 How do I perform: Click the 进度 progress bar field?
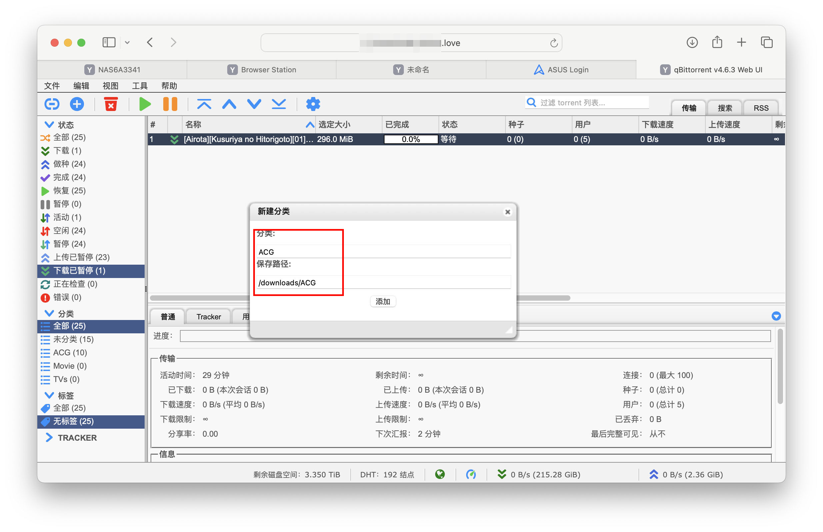[x=475, y=336]
